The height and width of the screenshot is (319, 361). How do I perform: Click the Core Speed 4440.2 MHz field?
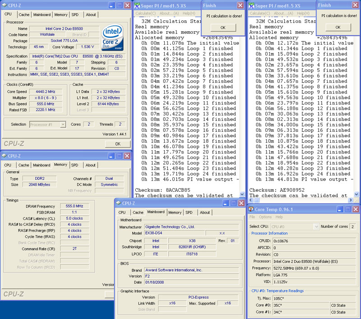(46, 92)
